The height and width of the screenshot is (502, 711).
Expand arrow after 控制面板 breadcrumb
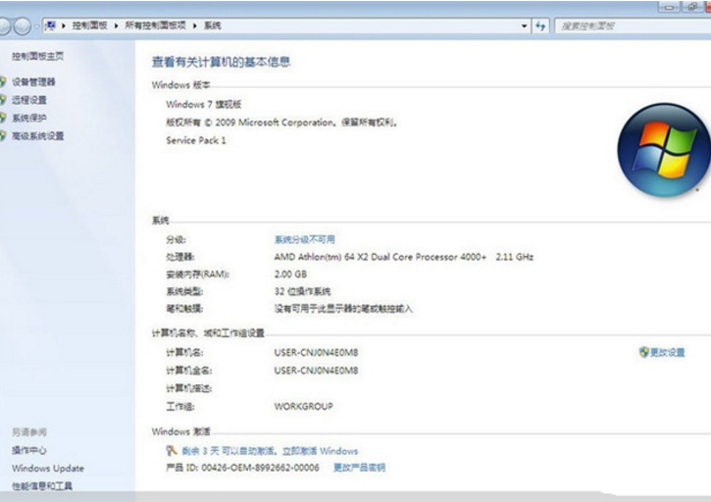coord(116,25)
